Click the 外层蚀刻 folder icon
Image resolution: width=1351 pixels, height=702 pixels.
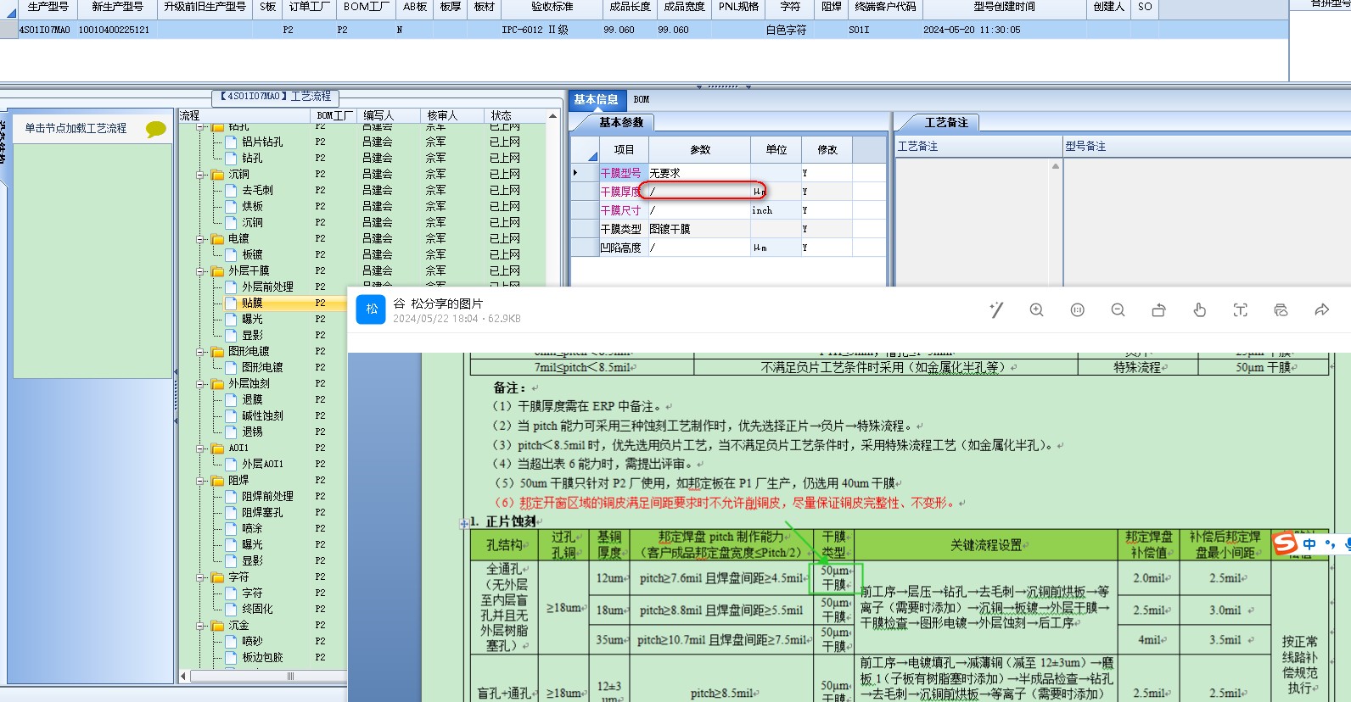tap(217, 384)
